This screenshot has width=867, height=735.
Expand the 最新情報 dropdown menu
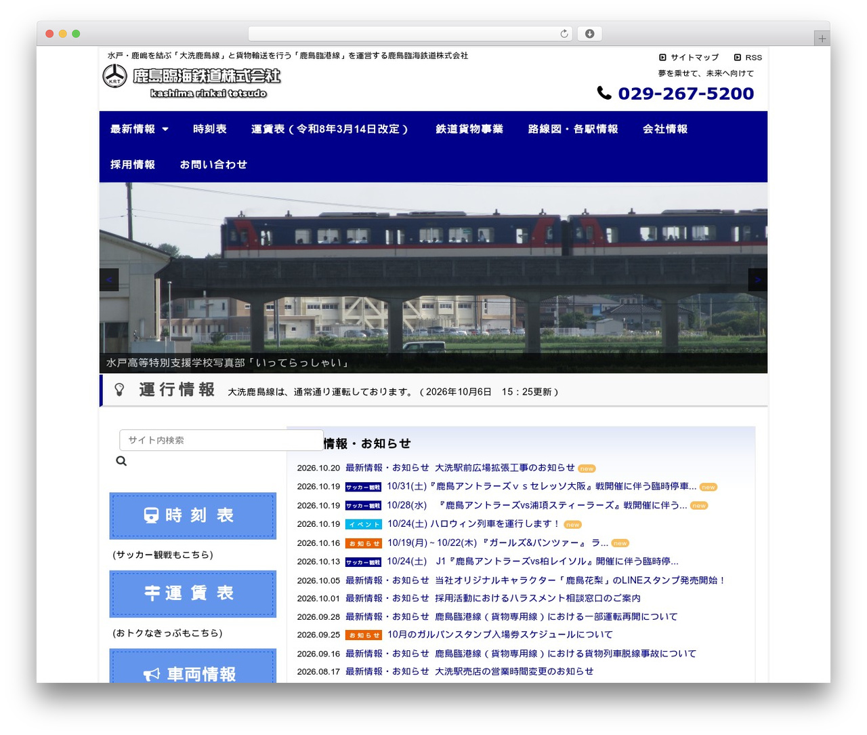[140, 129]
